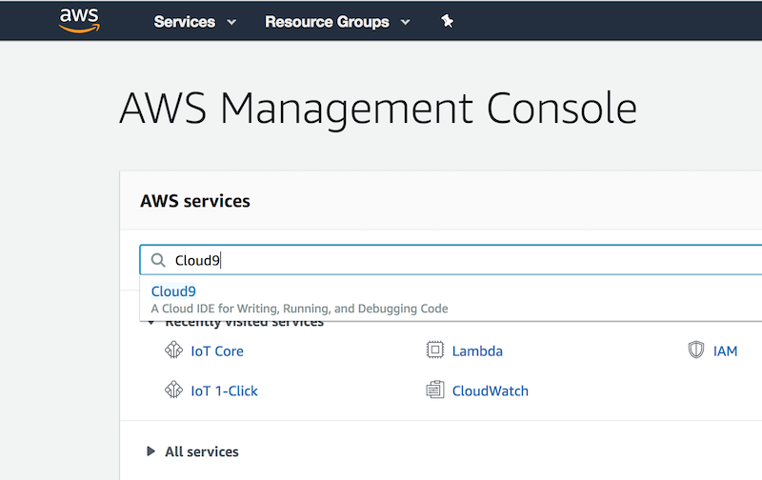Viewport: 762px width, 480px height.
Task: Select the Cloud9 search suggestion
Action: 173,291
